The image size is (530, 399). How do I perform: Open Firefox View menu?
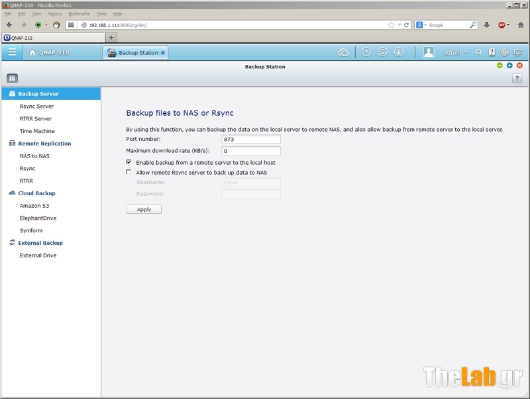(x=36, y=14)
